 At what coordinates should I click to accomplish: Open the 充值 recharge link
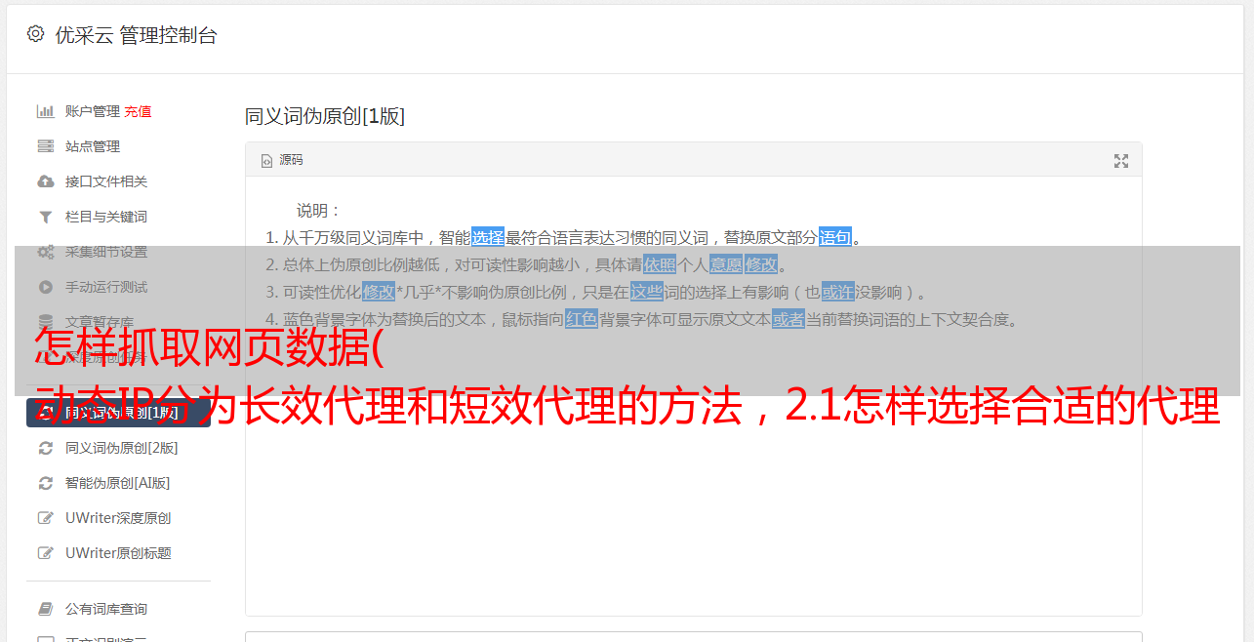click(138, 111)
